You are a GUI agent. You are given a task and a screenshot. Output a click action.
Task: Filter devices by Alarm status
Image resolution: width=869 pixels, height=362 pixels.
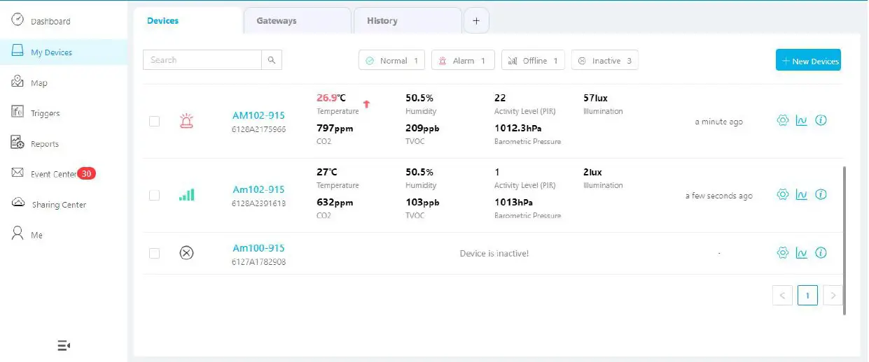tap(463, 61)
